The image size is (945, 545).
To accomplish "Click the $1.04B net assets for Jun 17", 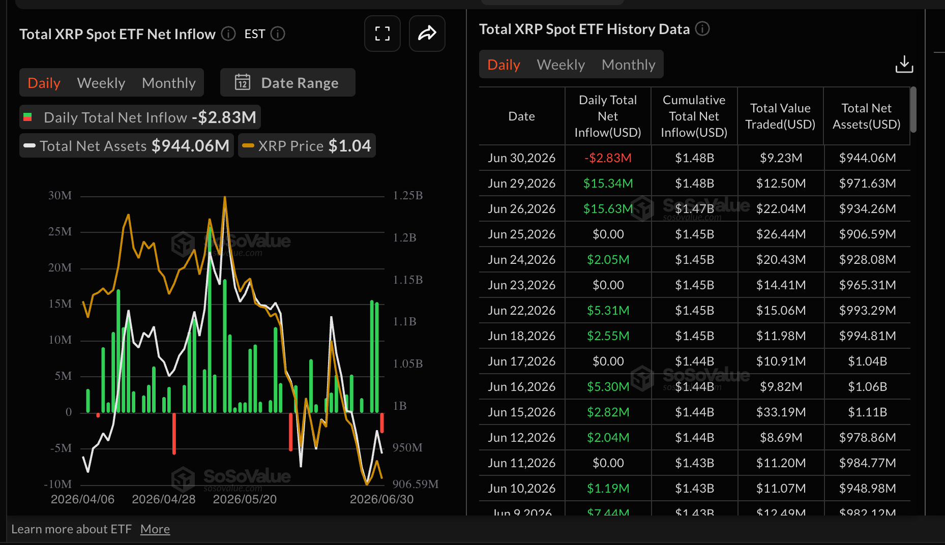I will (x=868, y=361).
